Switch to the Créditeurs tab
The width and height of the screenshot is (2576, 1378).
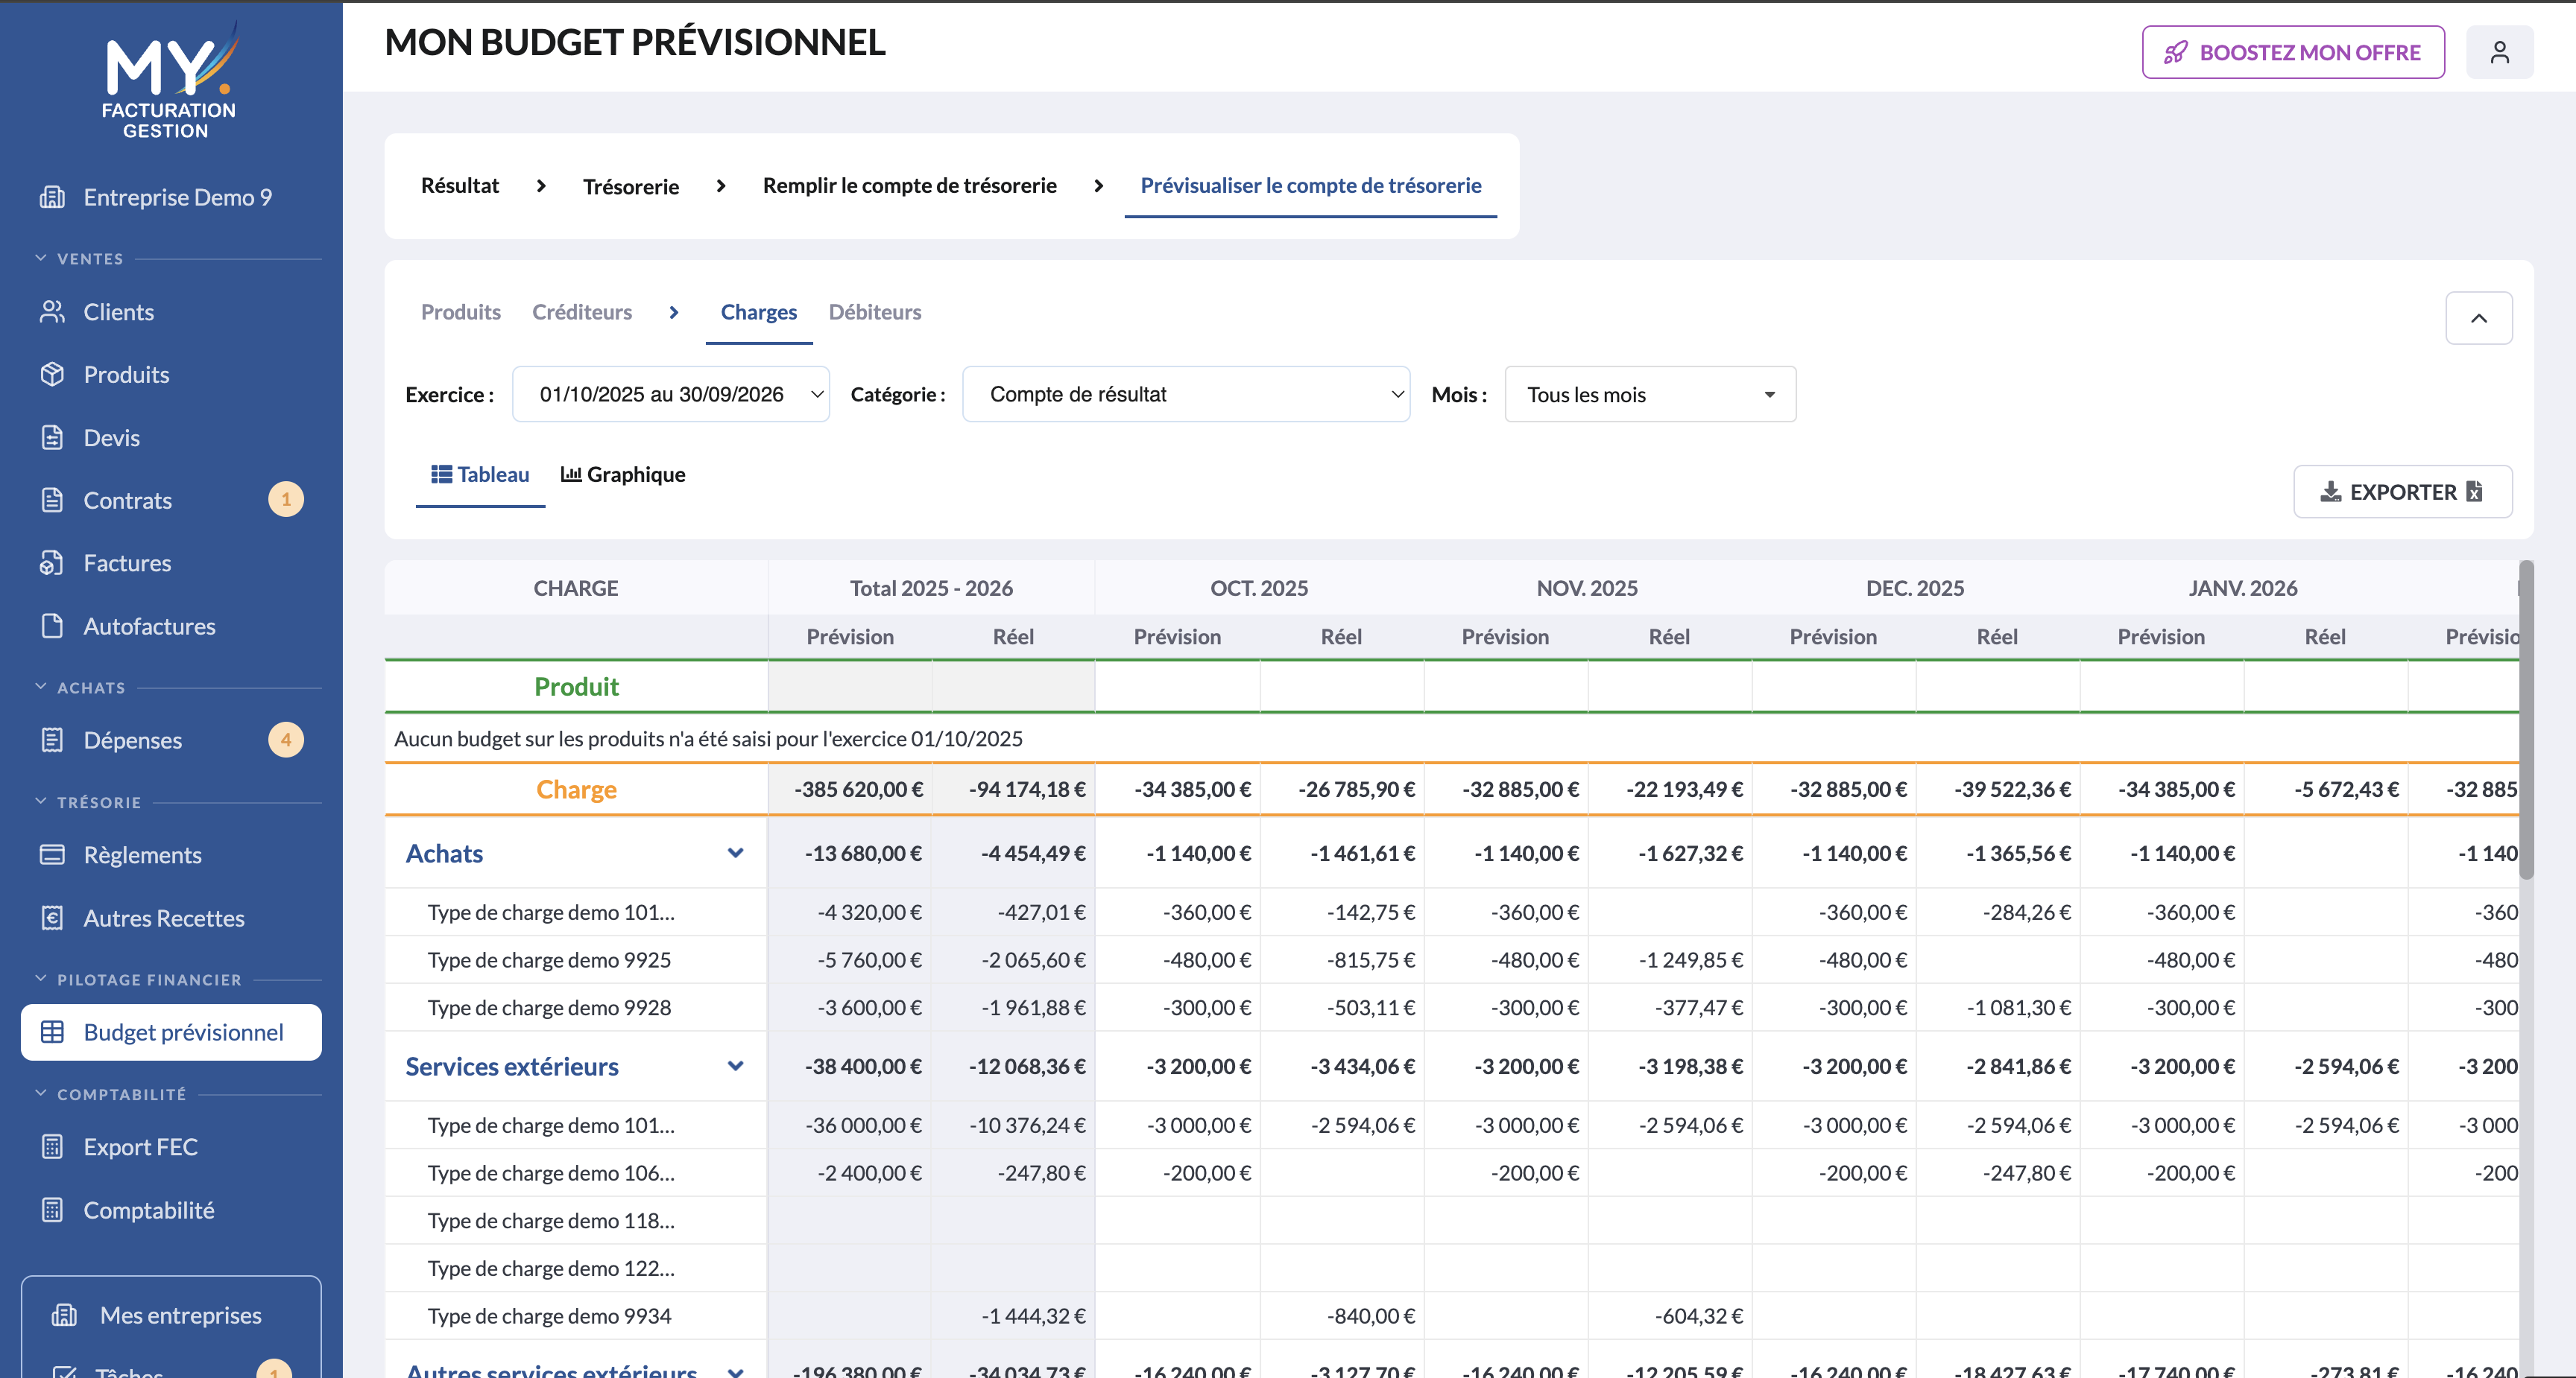click(582, 312)
